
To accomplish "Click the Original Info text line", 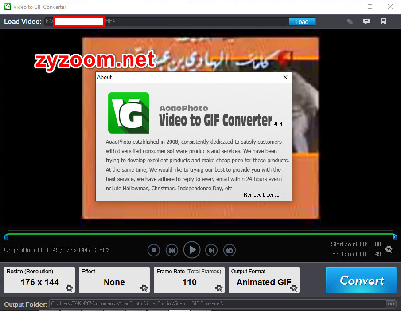I will tap(57, 250).
